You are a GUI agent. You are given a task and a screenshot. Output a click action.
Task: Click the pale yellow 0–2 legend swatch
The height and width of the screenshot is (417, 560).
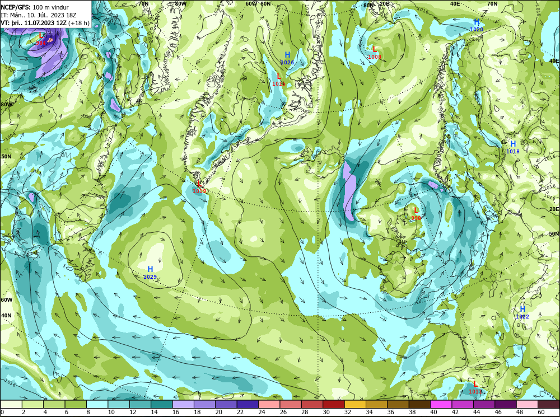click(11, 404)
